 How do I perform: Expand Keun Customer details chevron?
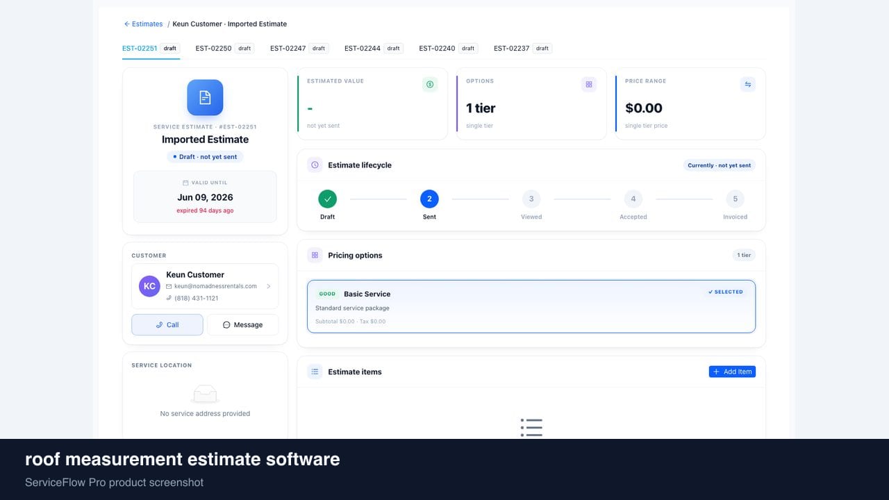pyautogui.click(x=269, y=286)
